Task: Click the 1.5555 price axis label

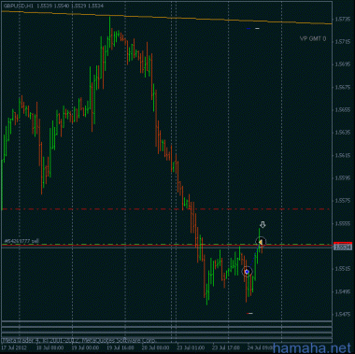Action: pyautogui.click(x=342, y=223)
